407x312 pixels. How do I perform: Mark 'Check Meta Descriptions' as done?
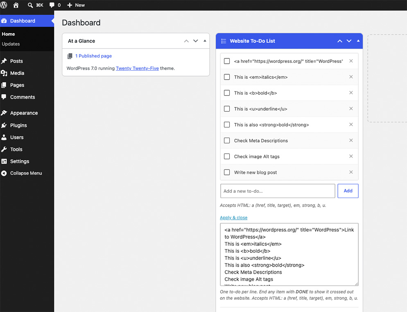(x=227, y=140)
